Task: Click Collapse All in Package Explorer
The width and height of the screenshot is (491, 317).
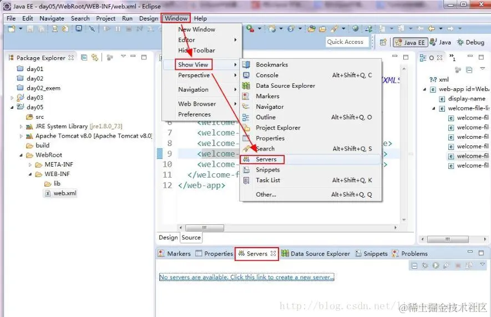Action: point(84,57)
